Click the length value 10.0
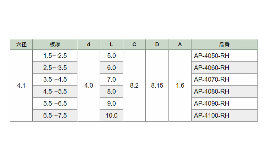The width and height of the screenshot is (266, 159). pyautogui.click(x=111, y=116)
